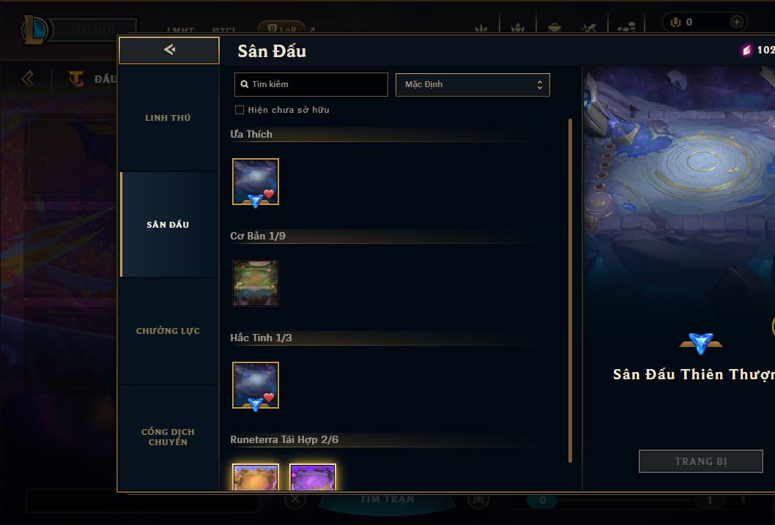Image resolution: width=775 pixels, height=525 pixels.
Task: Click the Tìm Trận button
Action: click(387, 499)
